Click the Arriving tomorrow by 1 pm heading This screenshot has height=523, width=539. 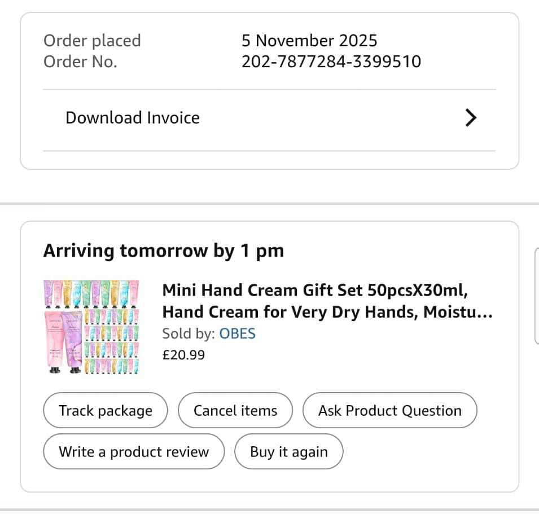click(x=164, y=250)
